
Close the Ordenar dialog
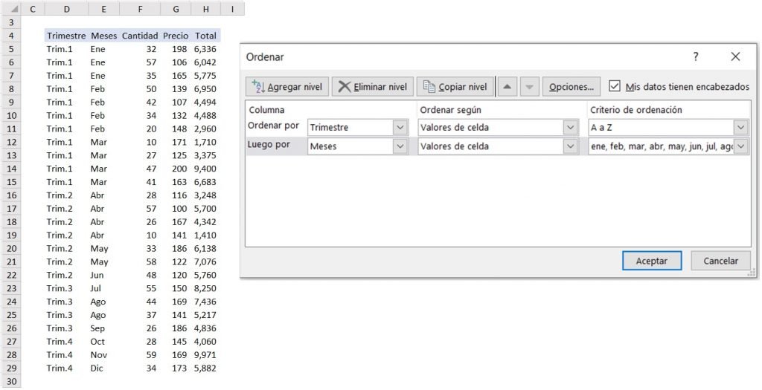coord(735,56)
